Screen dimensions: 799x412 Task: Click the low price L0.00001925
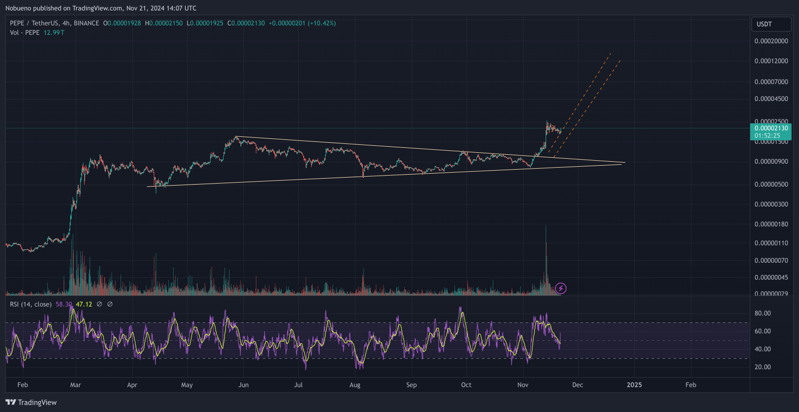pyautogui.click(x=205, y=23)
